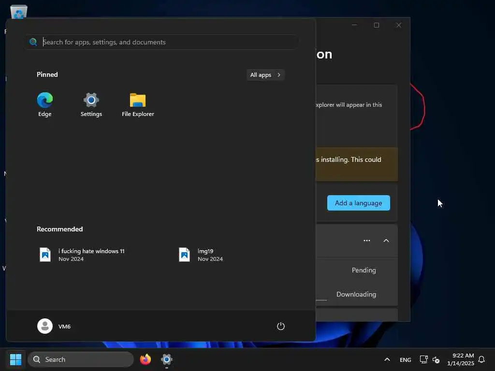Viewport: 495px width, 371px height.
Task: Open recommended file img19
Action: coord(201,255)
